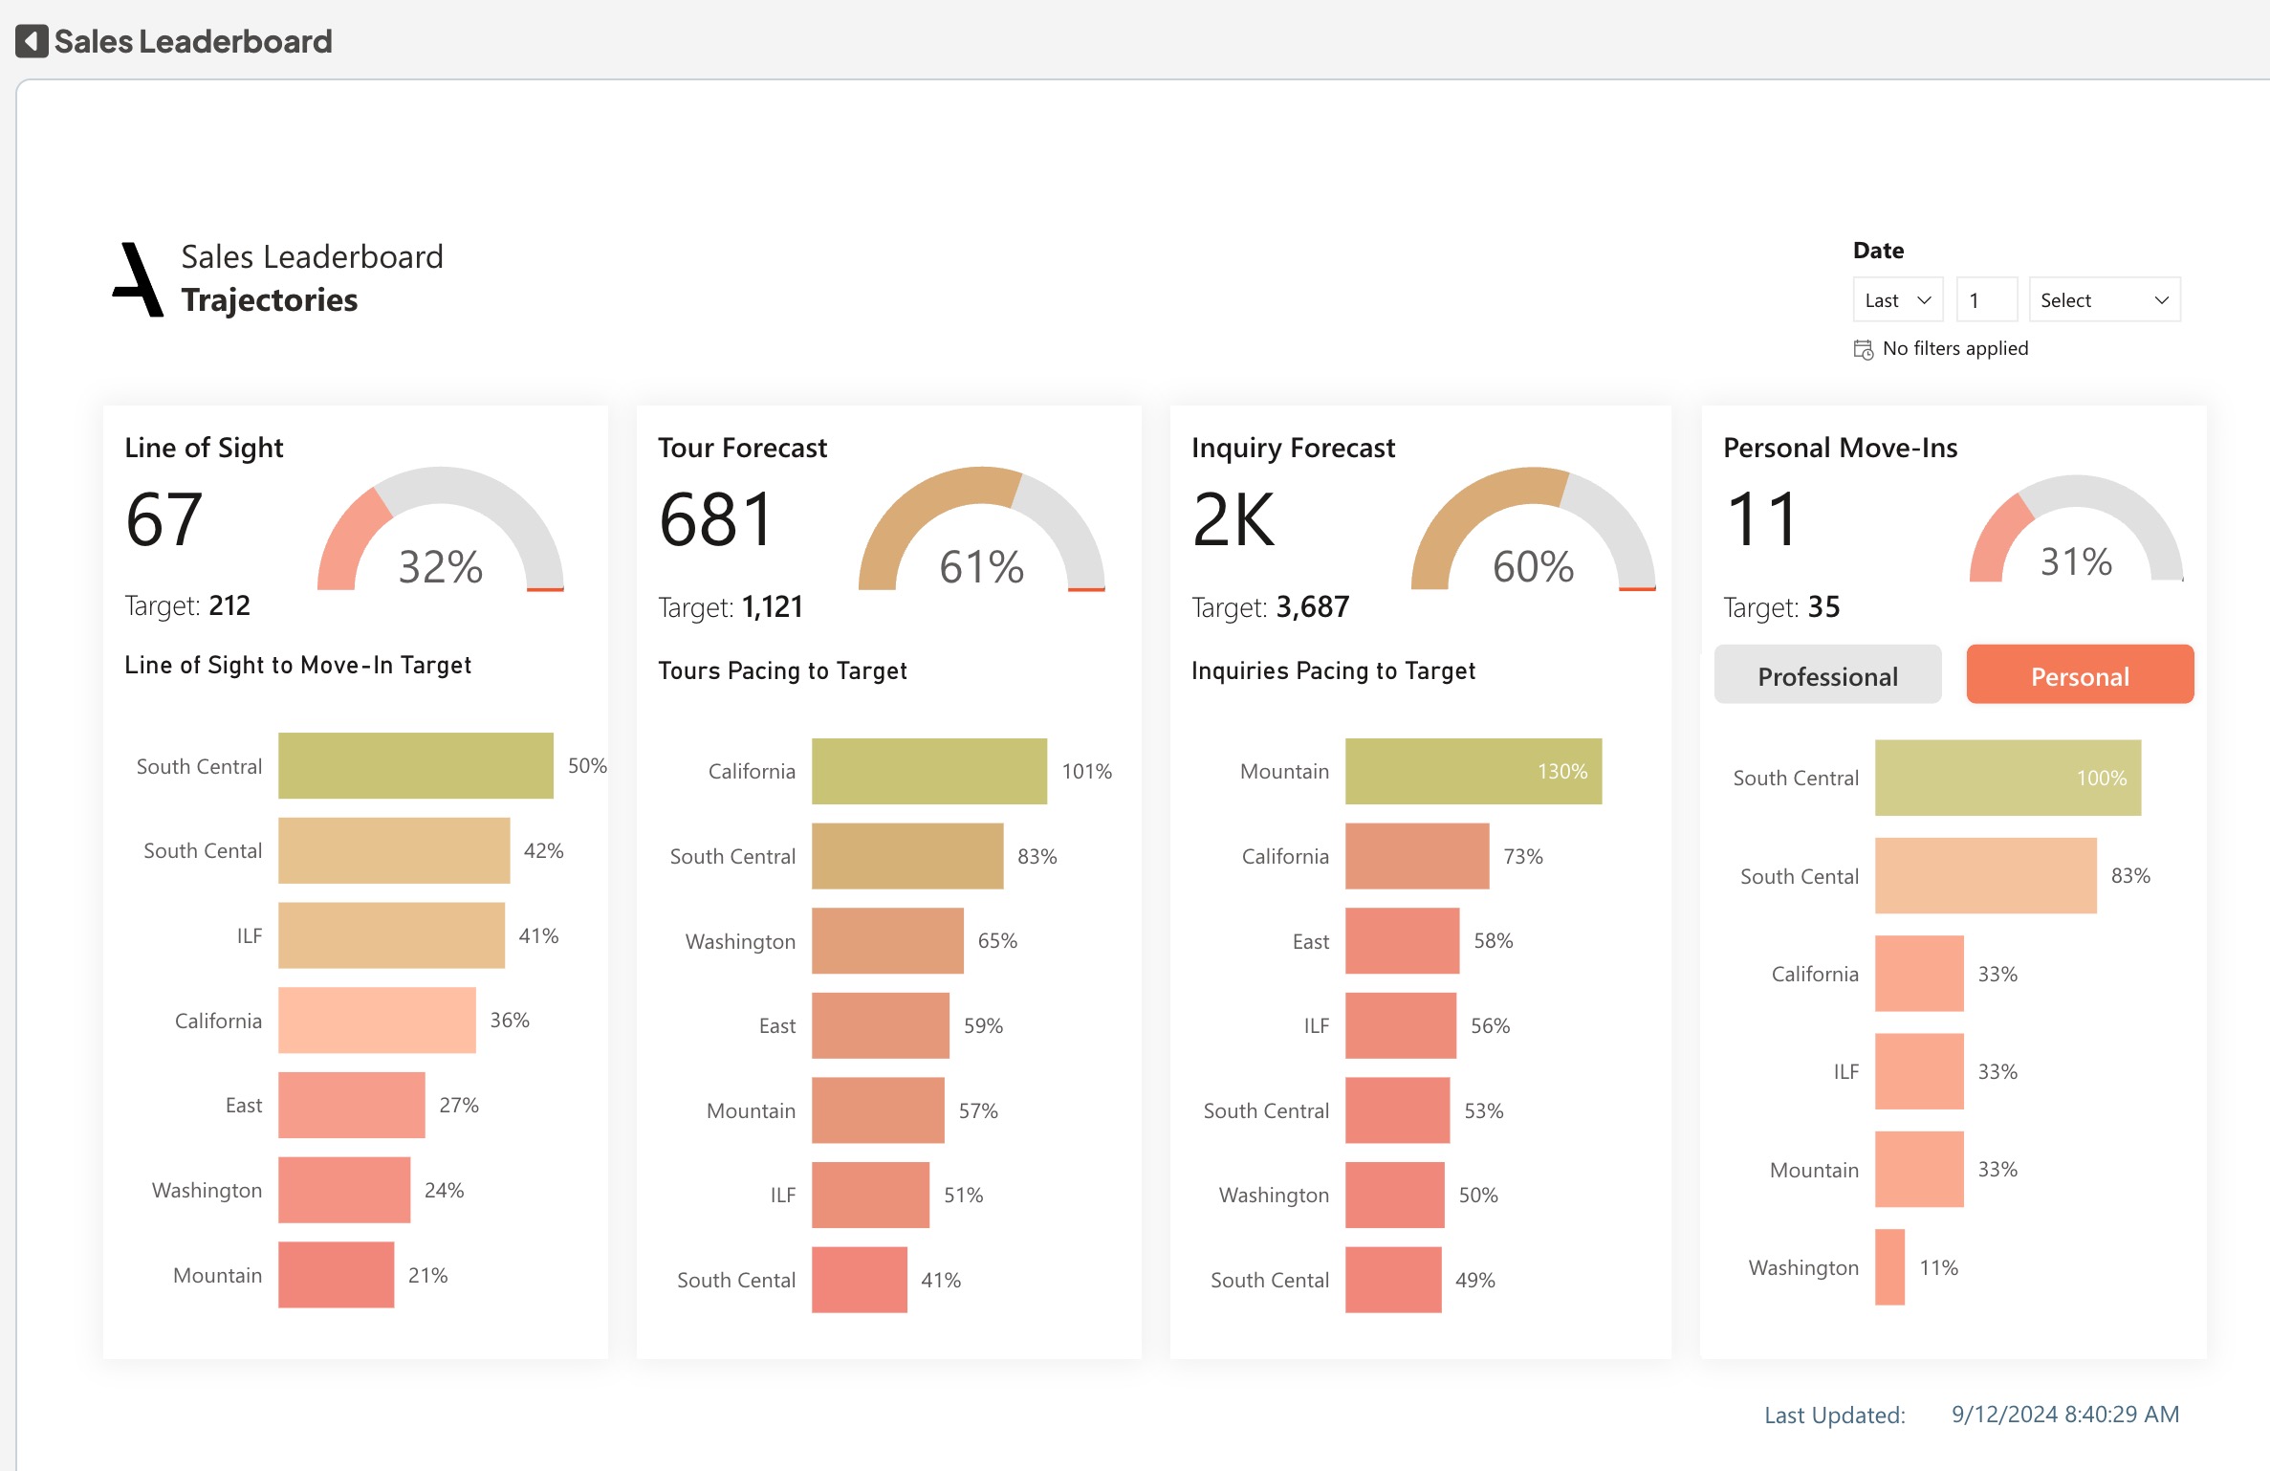Click the company logo icon
2270x1471 pixels.
tap(139, 279)
